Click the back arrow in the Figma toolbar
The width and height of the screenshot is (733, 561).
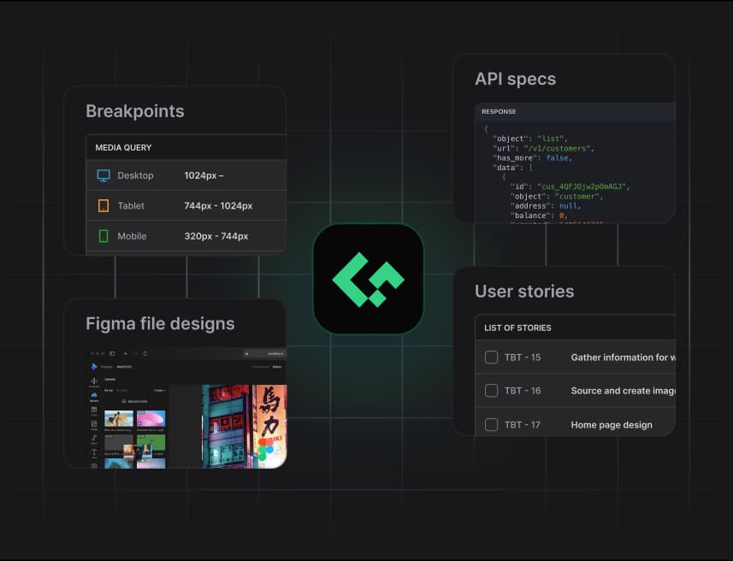[125, 353]
